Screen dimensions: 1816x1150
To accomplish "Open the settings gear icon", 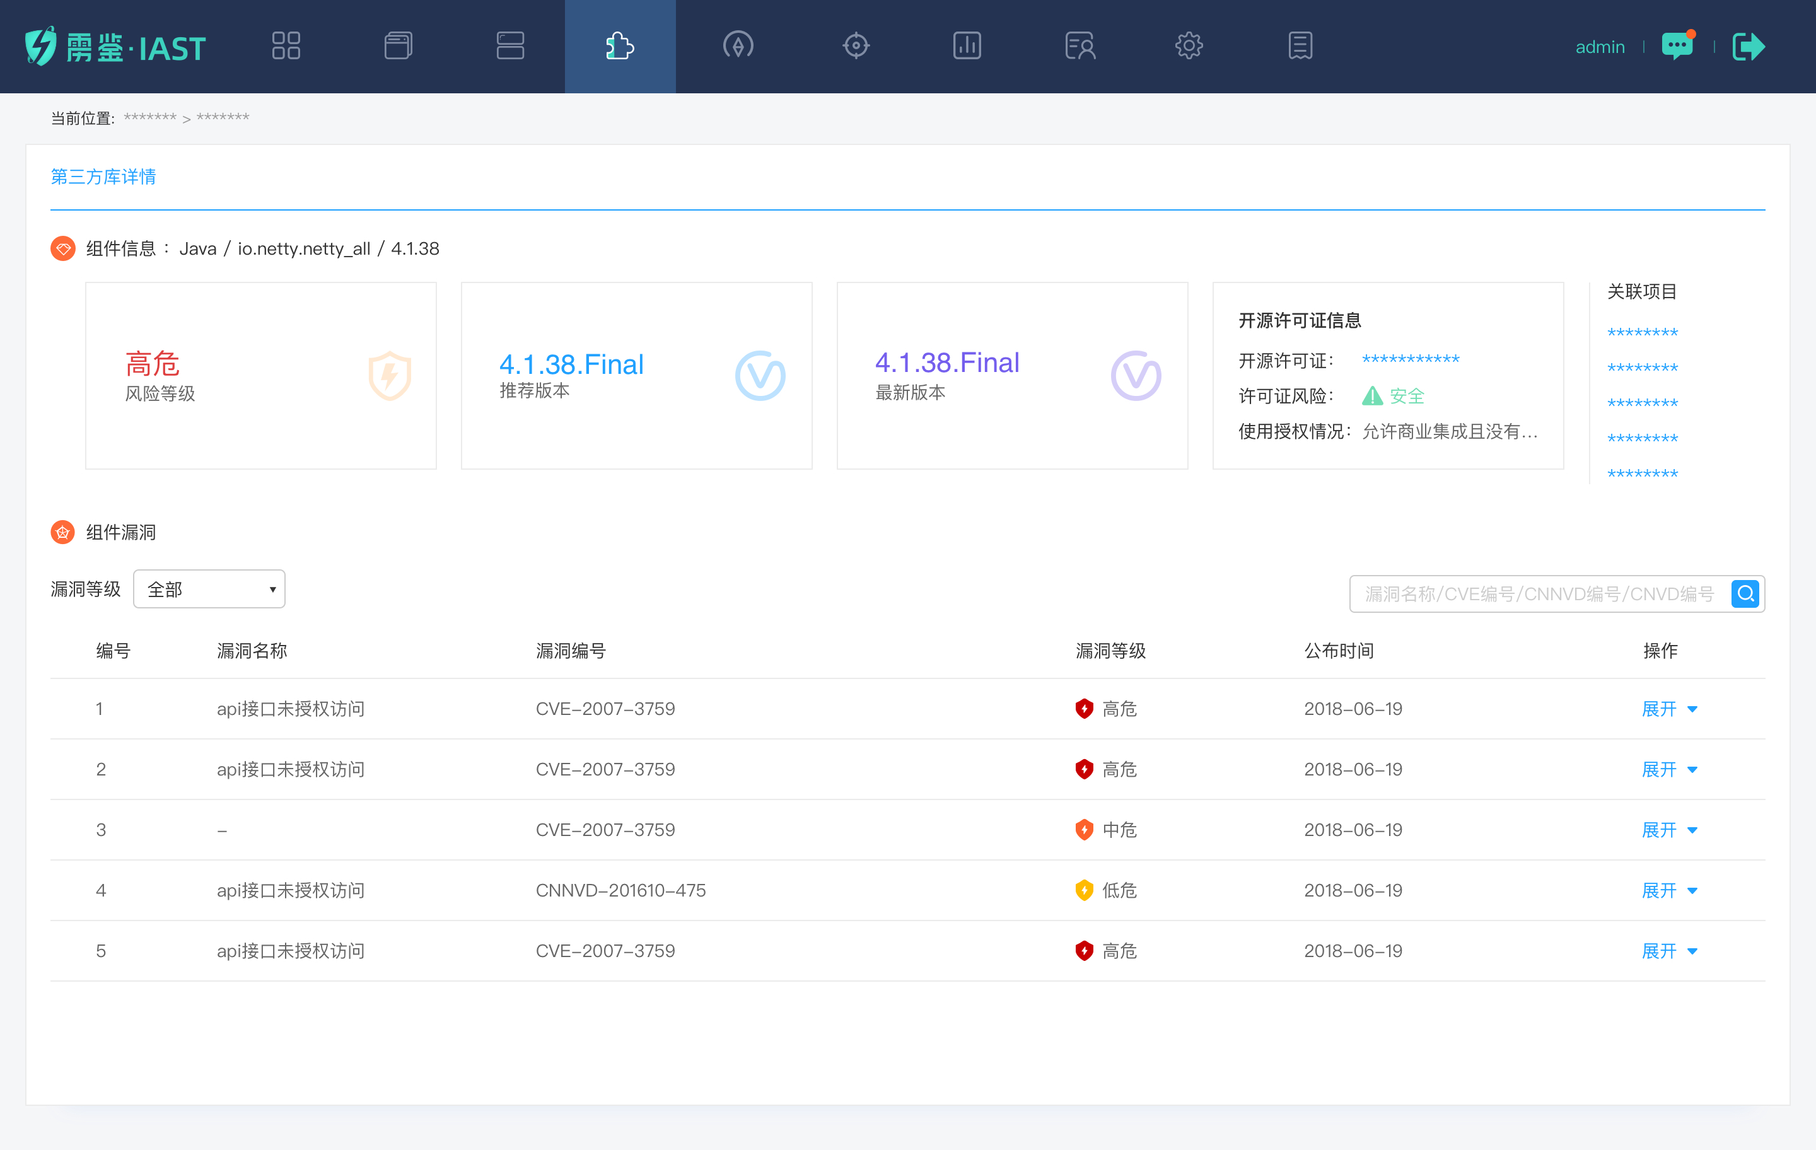I will (x=1189, y=46).
